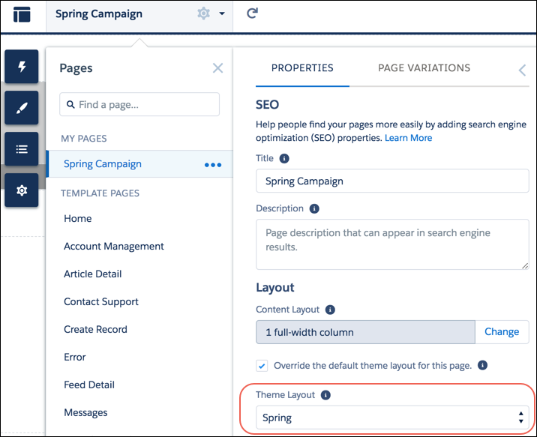The height and width of the screenshot is (437, 537).
Task: Expand the page selector dropdown arrow
Action: (x=222, y=13)
